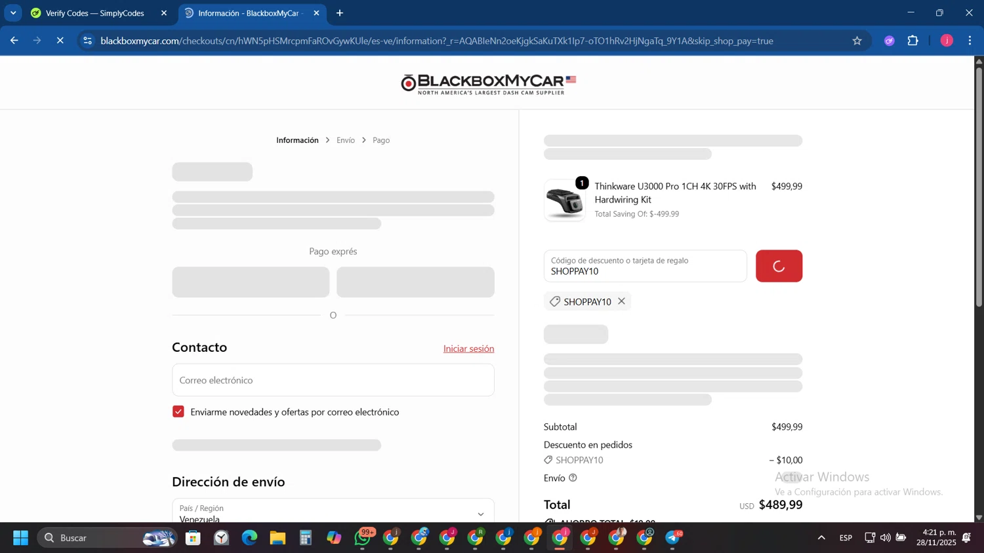This screenshot has height=553, width=984.
Task: Open the Chrome profile avatar
Action: [947, 41]
